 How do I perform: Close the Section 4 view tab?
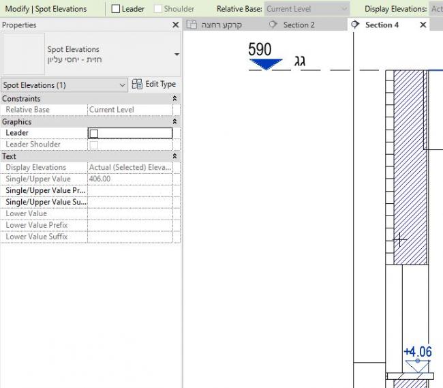click(x=423, y=25)
